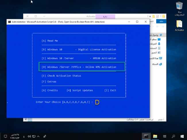Select the Activator folder on the desktop
187x140 pixels.
pos(179,25)
